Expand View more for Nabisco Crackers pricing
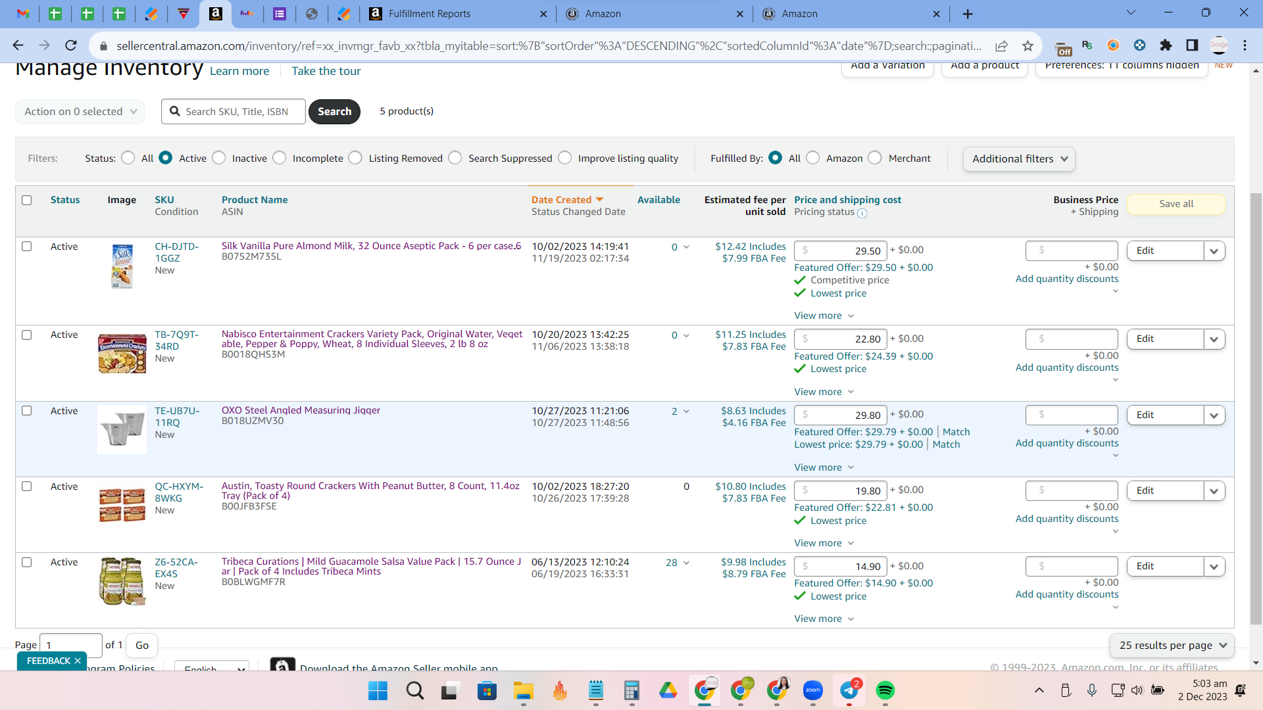Screen dimensions: 1263x710 click(824, 392)
